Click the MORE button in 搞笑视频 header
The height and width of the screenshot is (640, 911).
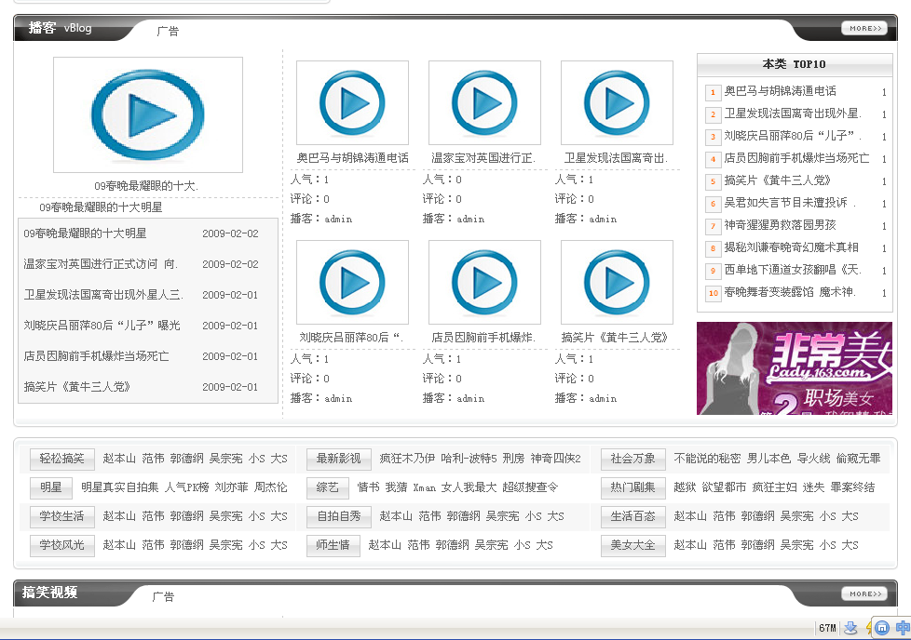tap(863, 593)
